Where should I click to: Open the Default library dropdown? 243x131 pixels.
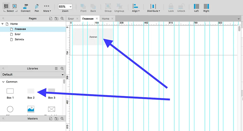(x=33, y=74)
